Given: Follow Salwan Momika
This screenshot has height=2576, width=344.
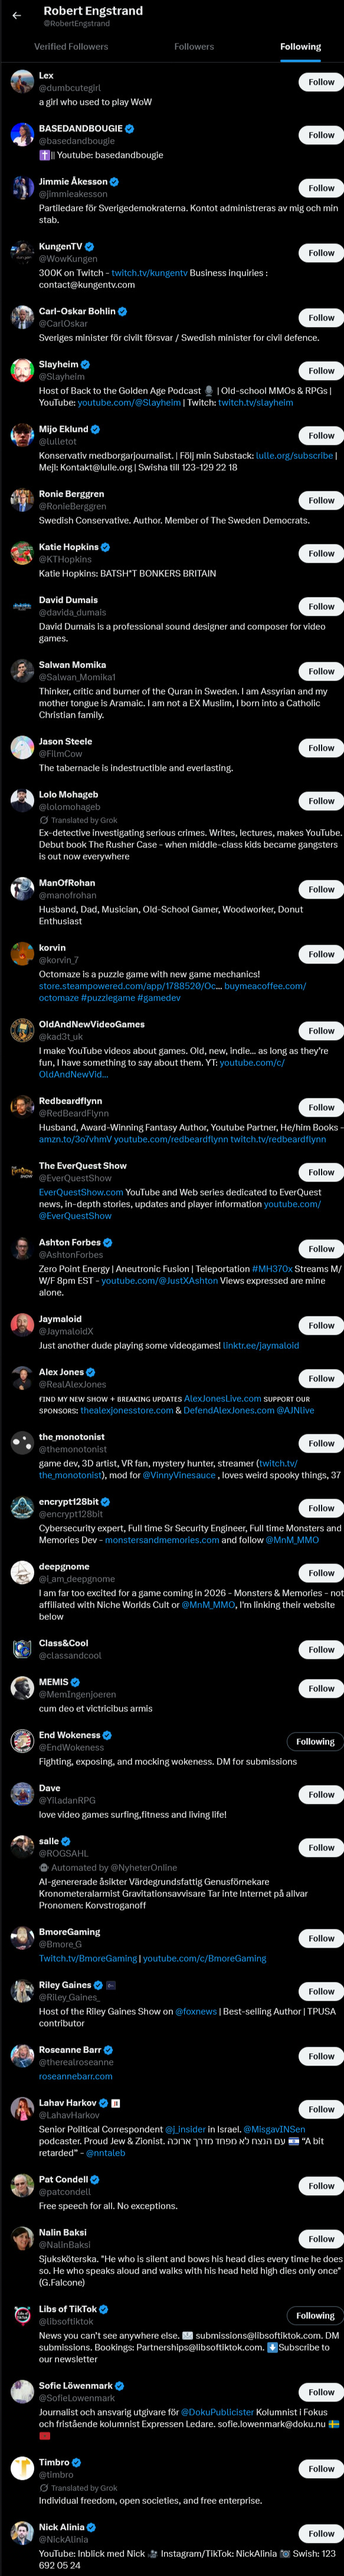Looking at the screenshot, I should click(x=321, y=671).
